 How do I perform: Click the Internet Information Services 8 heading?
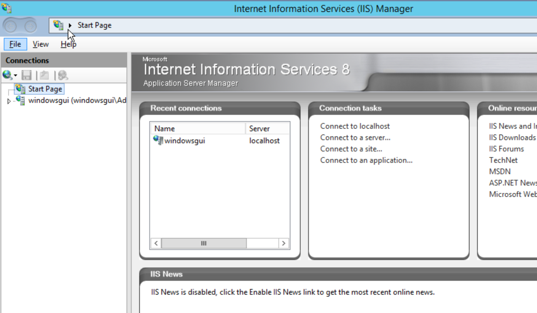(247, 69)
